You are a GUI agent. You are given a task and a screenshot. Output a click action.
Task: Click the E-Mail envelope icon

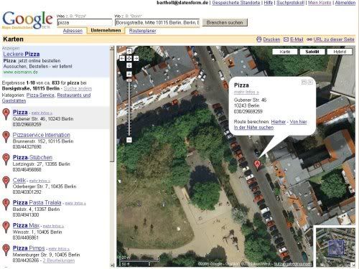click(286, 39)
